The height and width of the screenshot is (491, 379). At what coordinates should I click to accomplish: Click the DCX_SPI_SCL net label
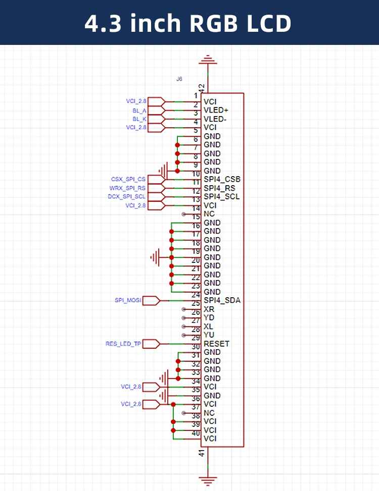coord(127,196)
